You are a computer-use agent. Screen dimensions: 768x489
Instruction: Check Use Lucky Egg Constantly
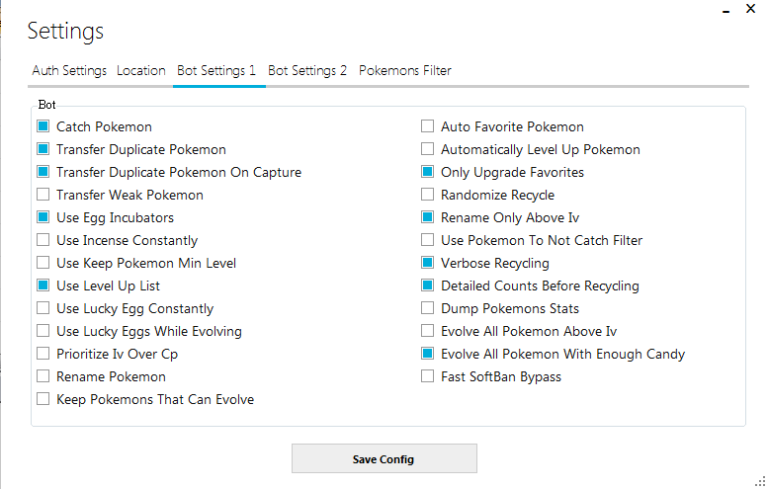coord(43,308)
